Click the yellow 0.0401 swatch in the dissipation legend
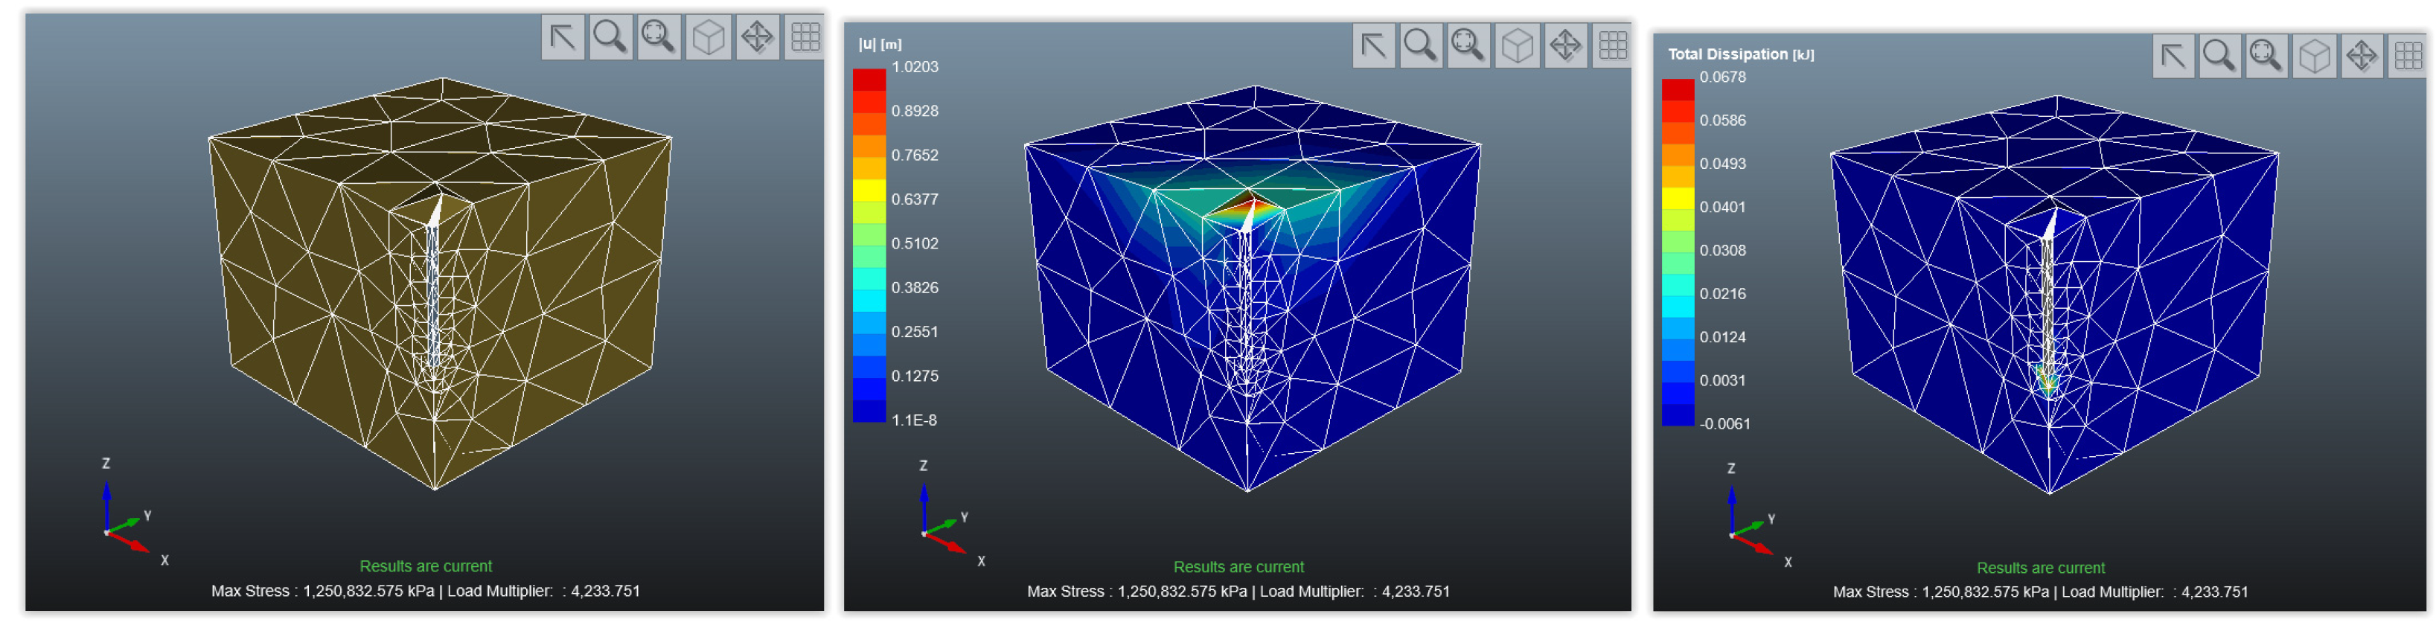This screenshot has height=628, width=2436. point(1678,199)
